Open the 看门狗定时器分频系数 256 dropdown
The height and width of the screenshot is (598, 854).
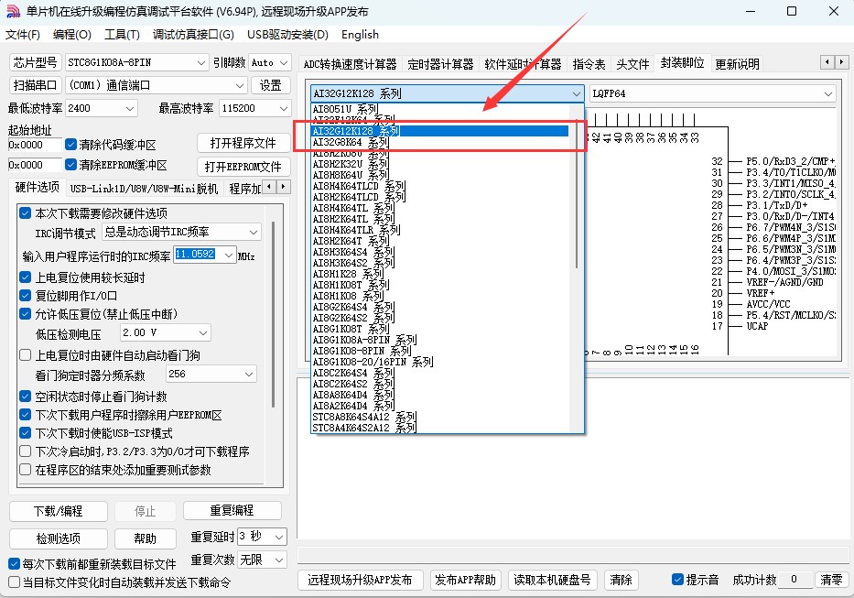coord(211,374)
